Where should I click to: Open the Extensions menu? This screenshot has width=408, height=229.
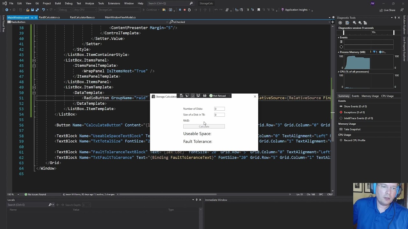[114, 3]
